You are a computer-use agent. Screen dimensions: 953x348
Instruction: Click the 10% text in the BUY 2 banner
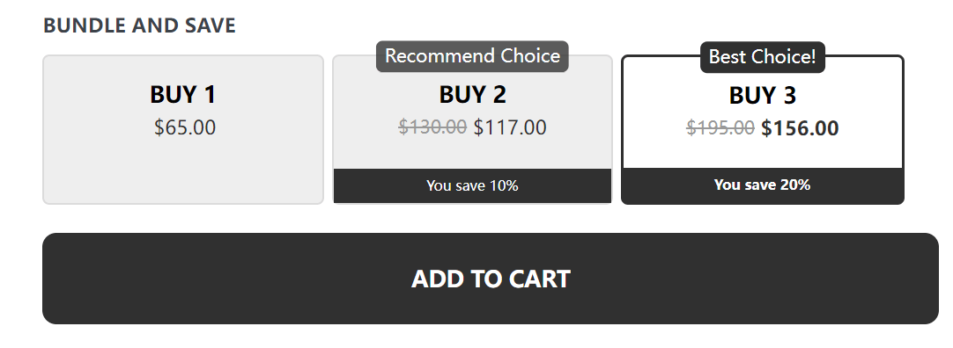pos(504,185)
